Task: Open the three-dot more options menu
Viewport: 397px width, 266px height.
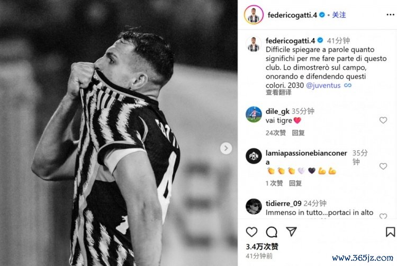Action: pos(391,15)
